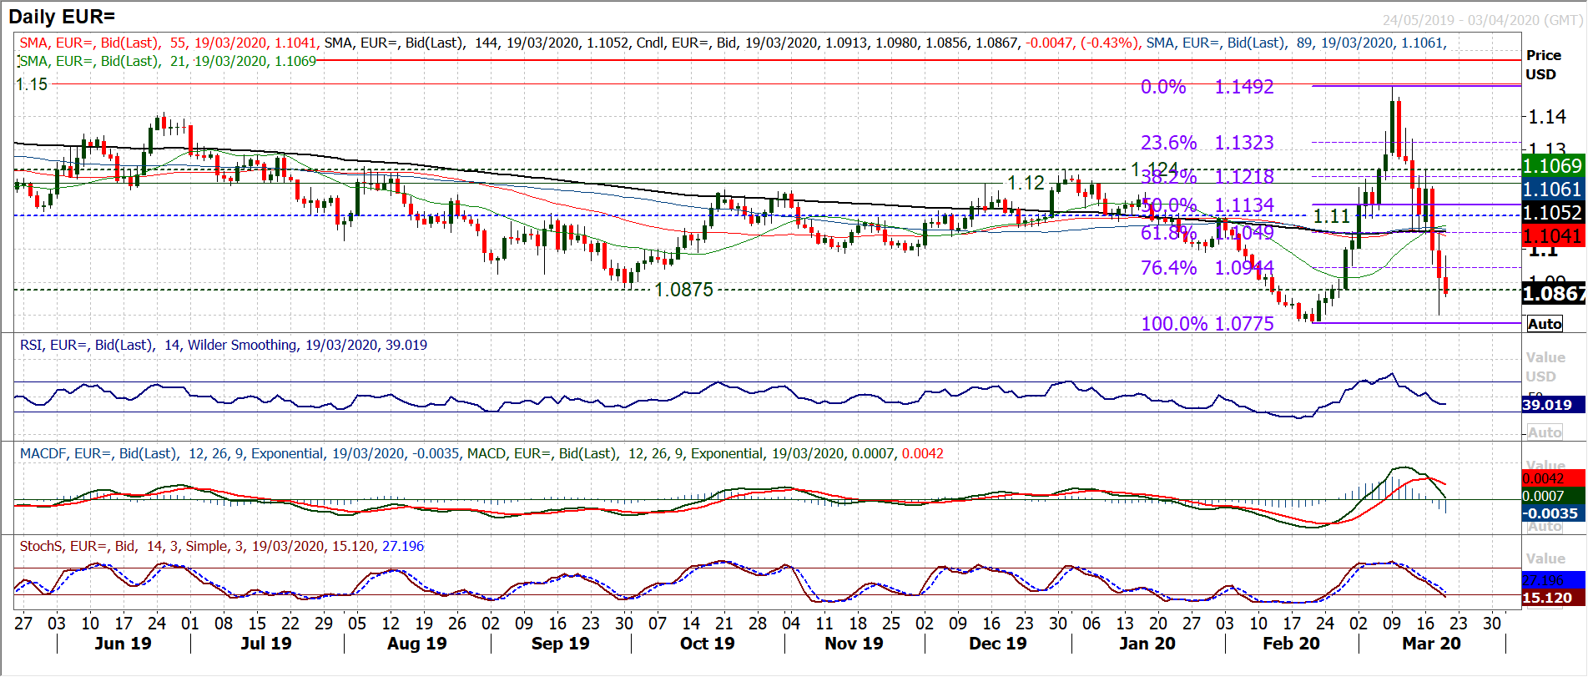Click the Jul 19 month label
The height and width of the screenshot is (677, 1588).
click(265, 644)
